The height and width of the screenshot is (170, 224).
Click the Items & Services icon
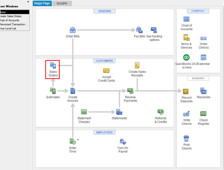coord(186,38)
